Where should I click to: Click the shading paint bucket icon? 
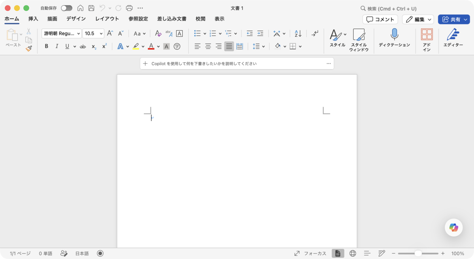(278, 47)
